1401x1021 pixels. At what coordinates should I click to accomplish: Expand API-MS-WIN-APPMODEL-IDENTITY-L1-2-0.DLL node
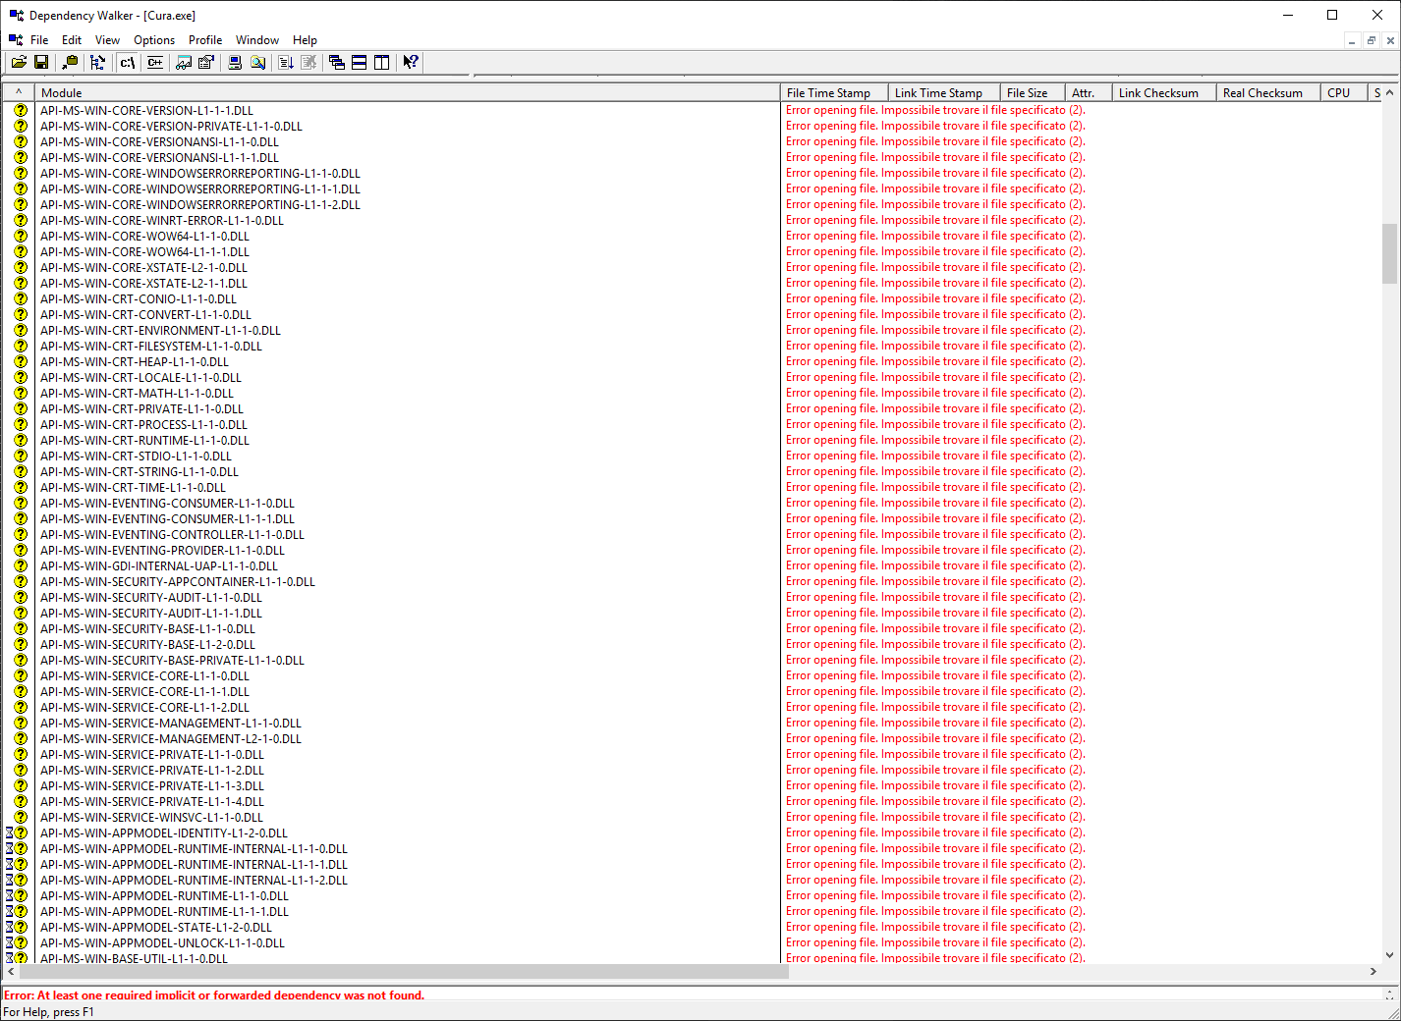click(9, 832)
